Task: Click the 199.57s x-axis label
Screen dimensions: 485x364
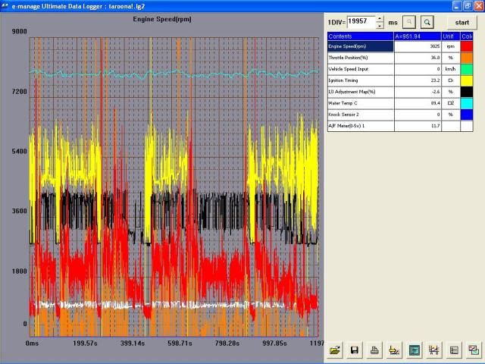Action: [x=85, y=344]
